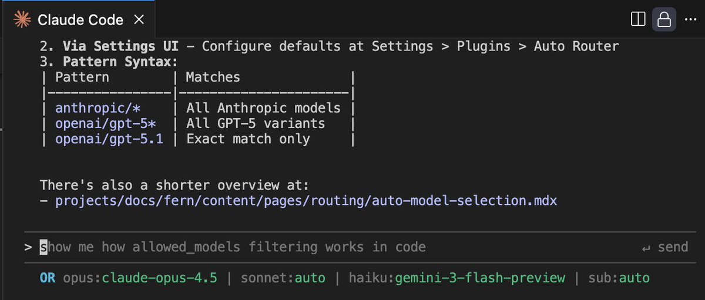705x300 pixels.
Task: Click opus:claude-opus-4.5 in the status line
Action: pos(140,278)
